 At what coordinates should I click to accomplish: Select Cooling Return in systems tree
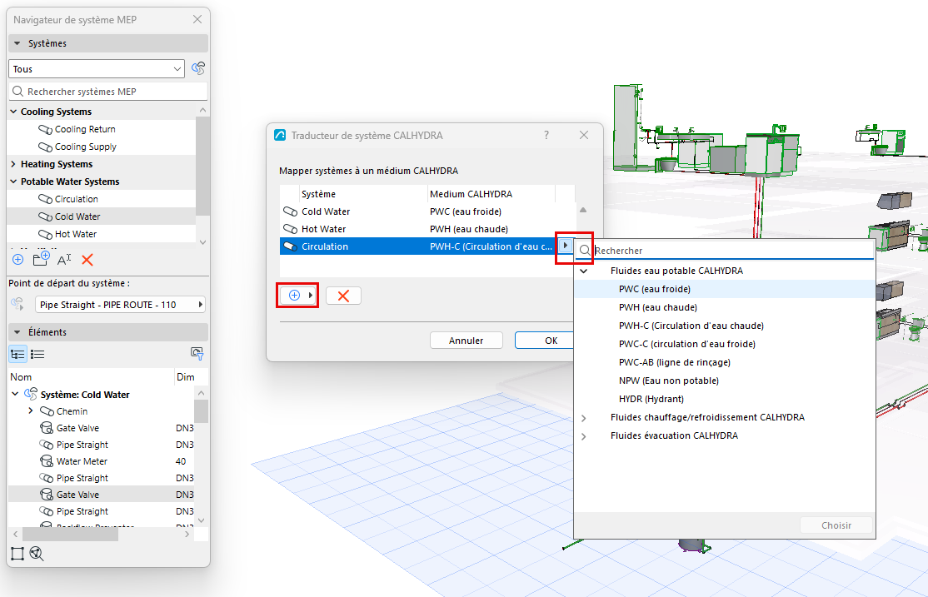click(85, 129)
